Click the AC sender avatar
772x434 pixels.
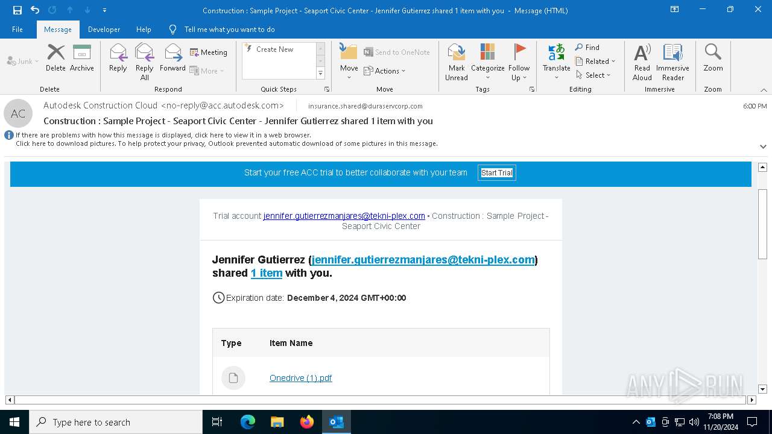(x=18, y=113)
